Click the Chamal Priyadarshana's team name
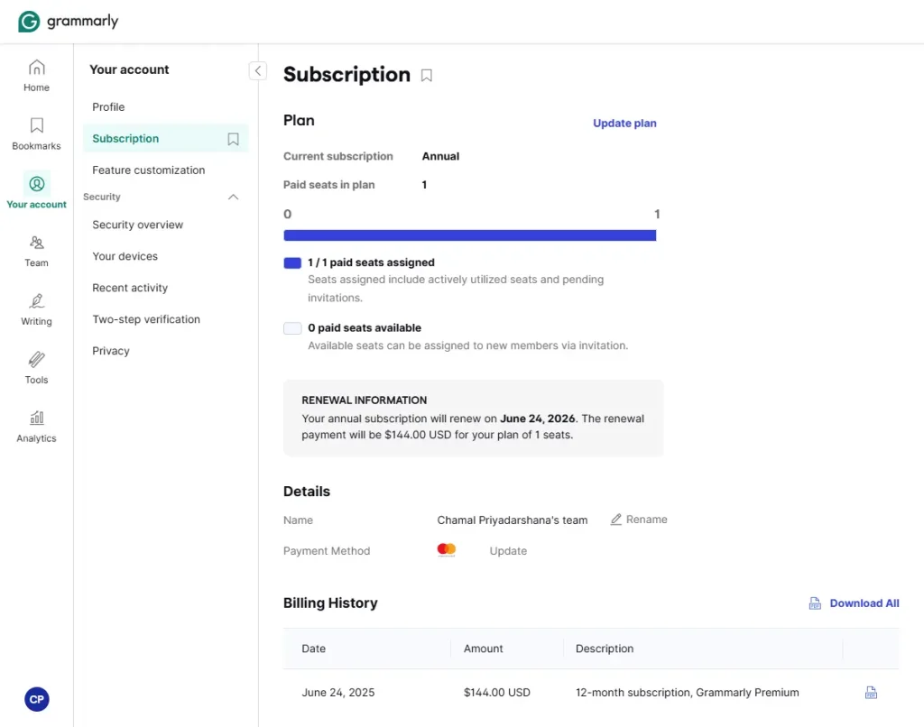This screenshot has height=727, width=924. tap(513, 520)
